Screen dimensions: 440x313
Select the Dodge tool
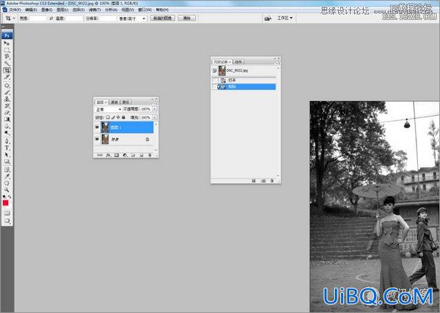[x=7, y=132]
